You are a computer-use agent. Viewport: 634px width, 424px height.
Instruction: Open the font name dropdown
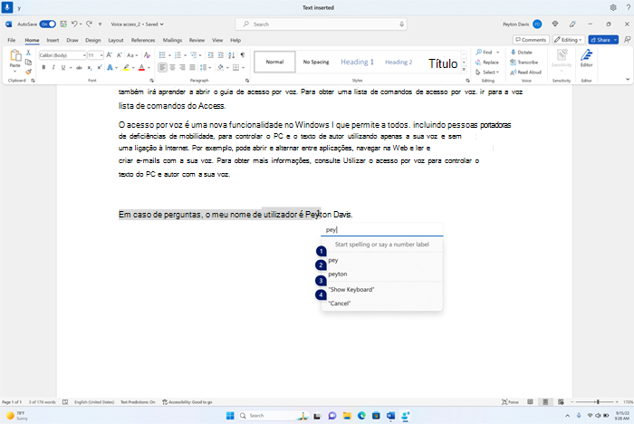(84, 55)
